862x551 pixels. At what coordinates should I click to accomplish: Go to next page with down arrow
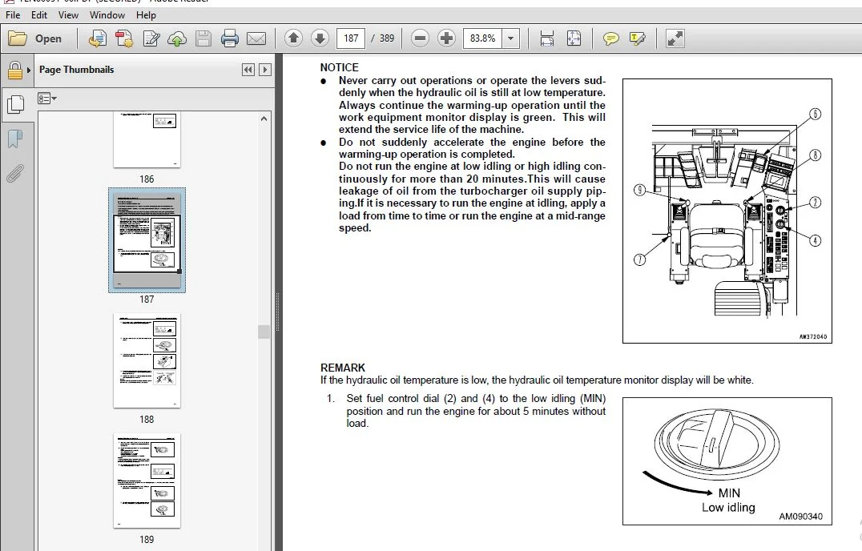320,38
